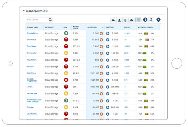Open Google Drive service link
The width and height of the screenshot is (188, 127).
[32, 33]
